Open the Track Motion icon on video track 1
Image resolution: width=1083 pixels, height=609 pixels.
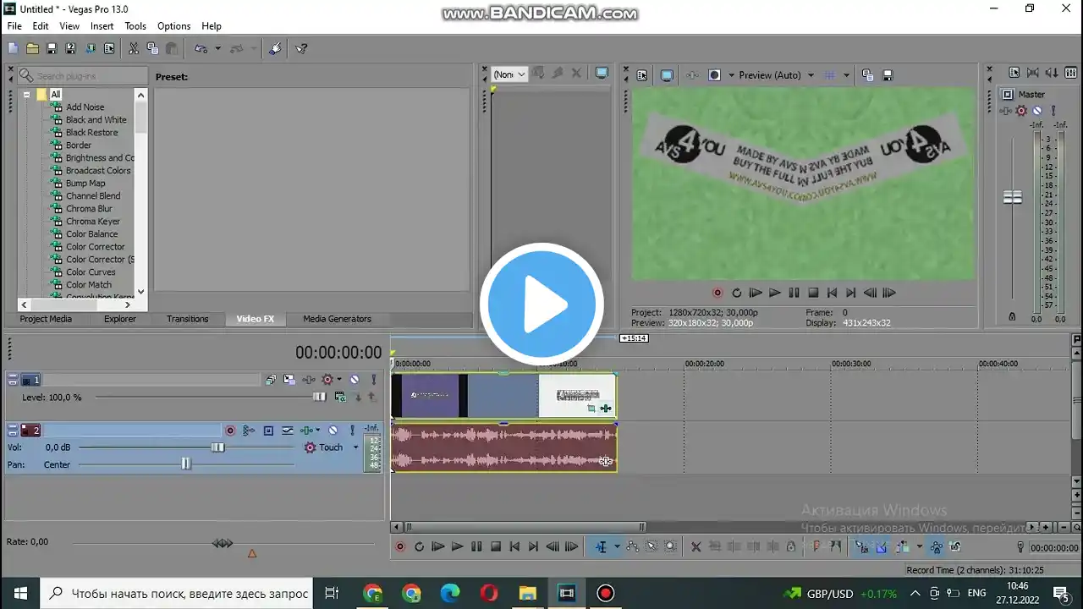pos(289,380)
